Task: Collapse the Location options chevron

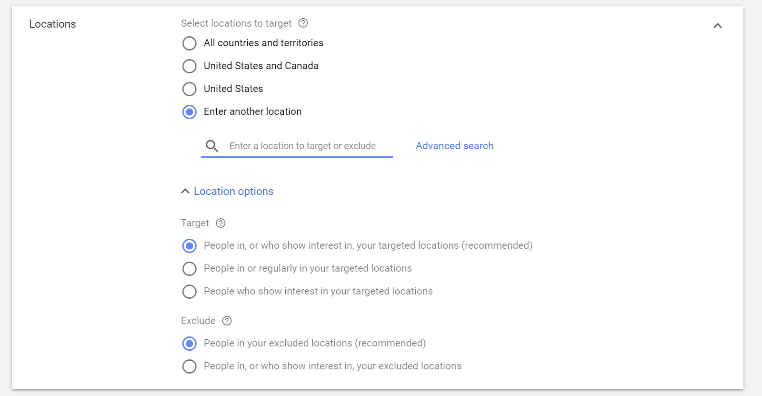Action: pos(185,191)
